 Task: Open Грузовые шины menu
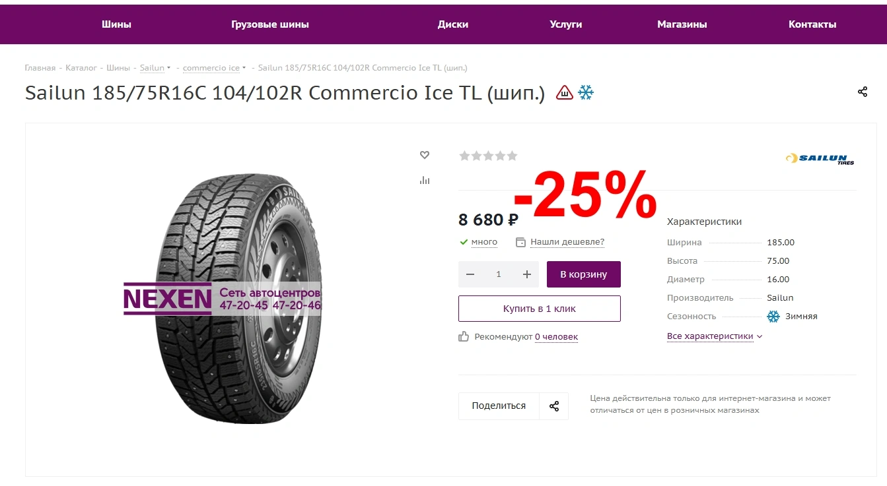tap(270, 24)
